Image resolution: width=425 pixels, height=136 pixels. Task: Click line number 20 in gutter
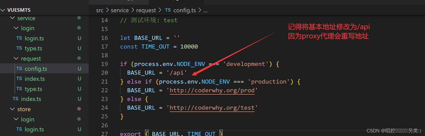(x=105, y=73)
